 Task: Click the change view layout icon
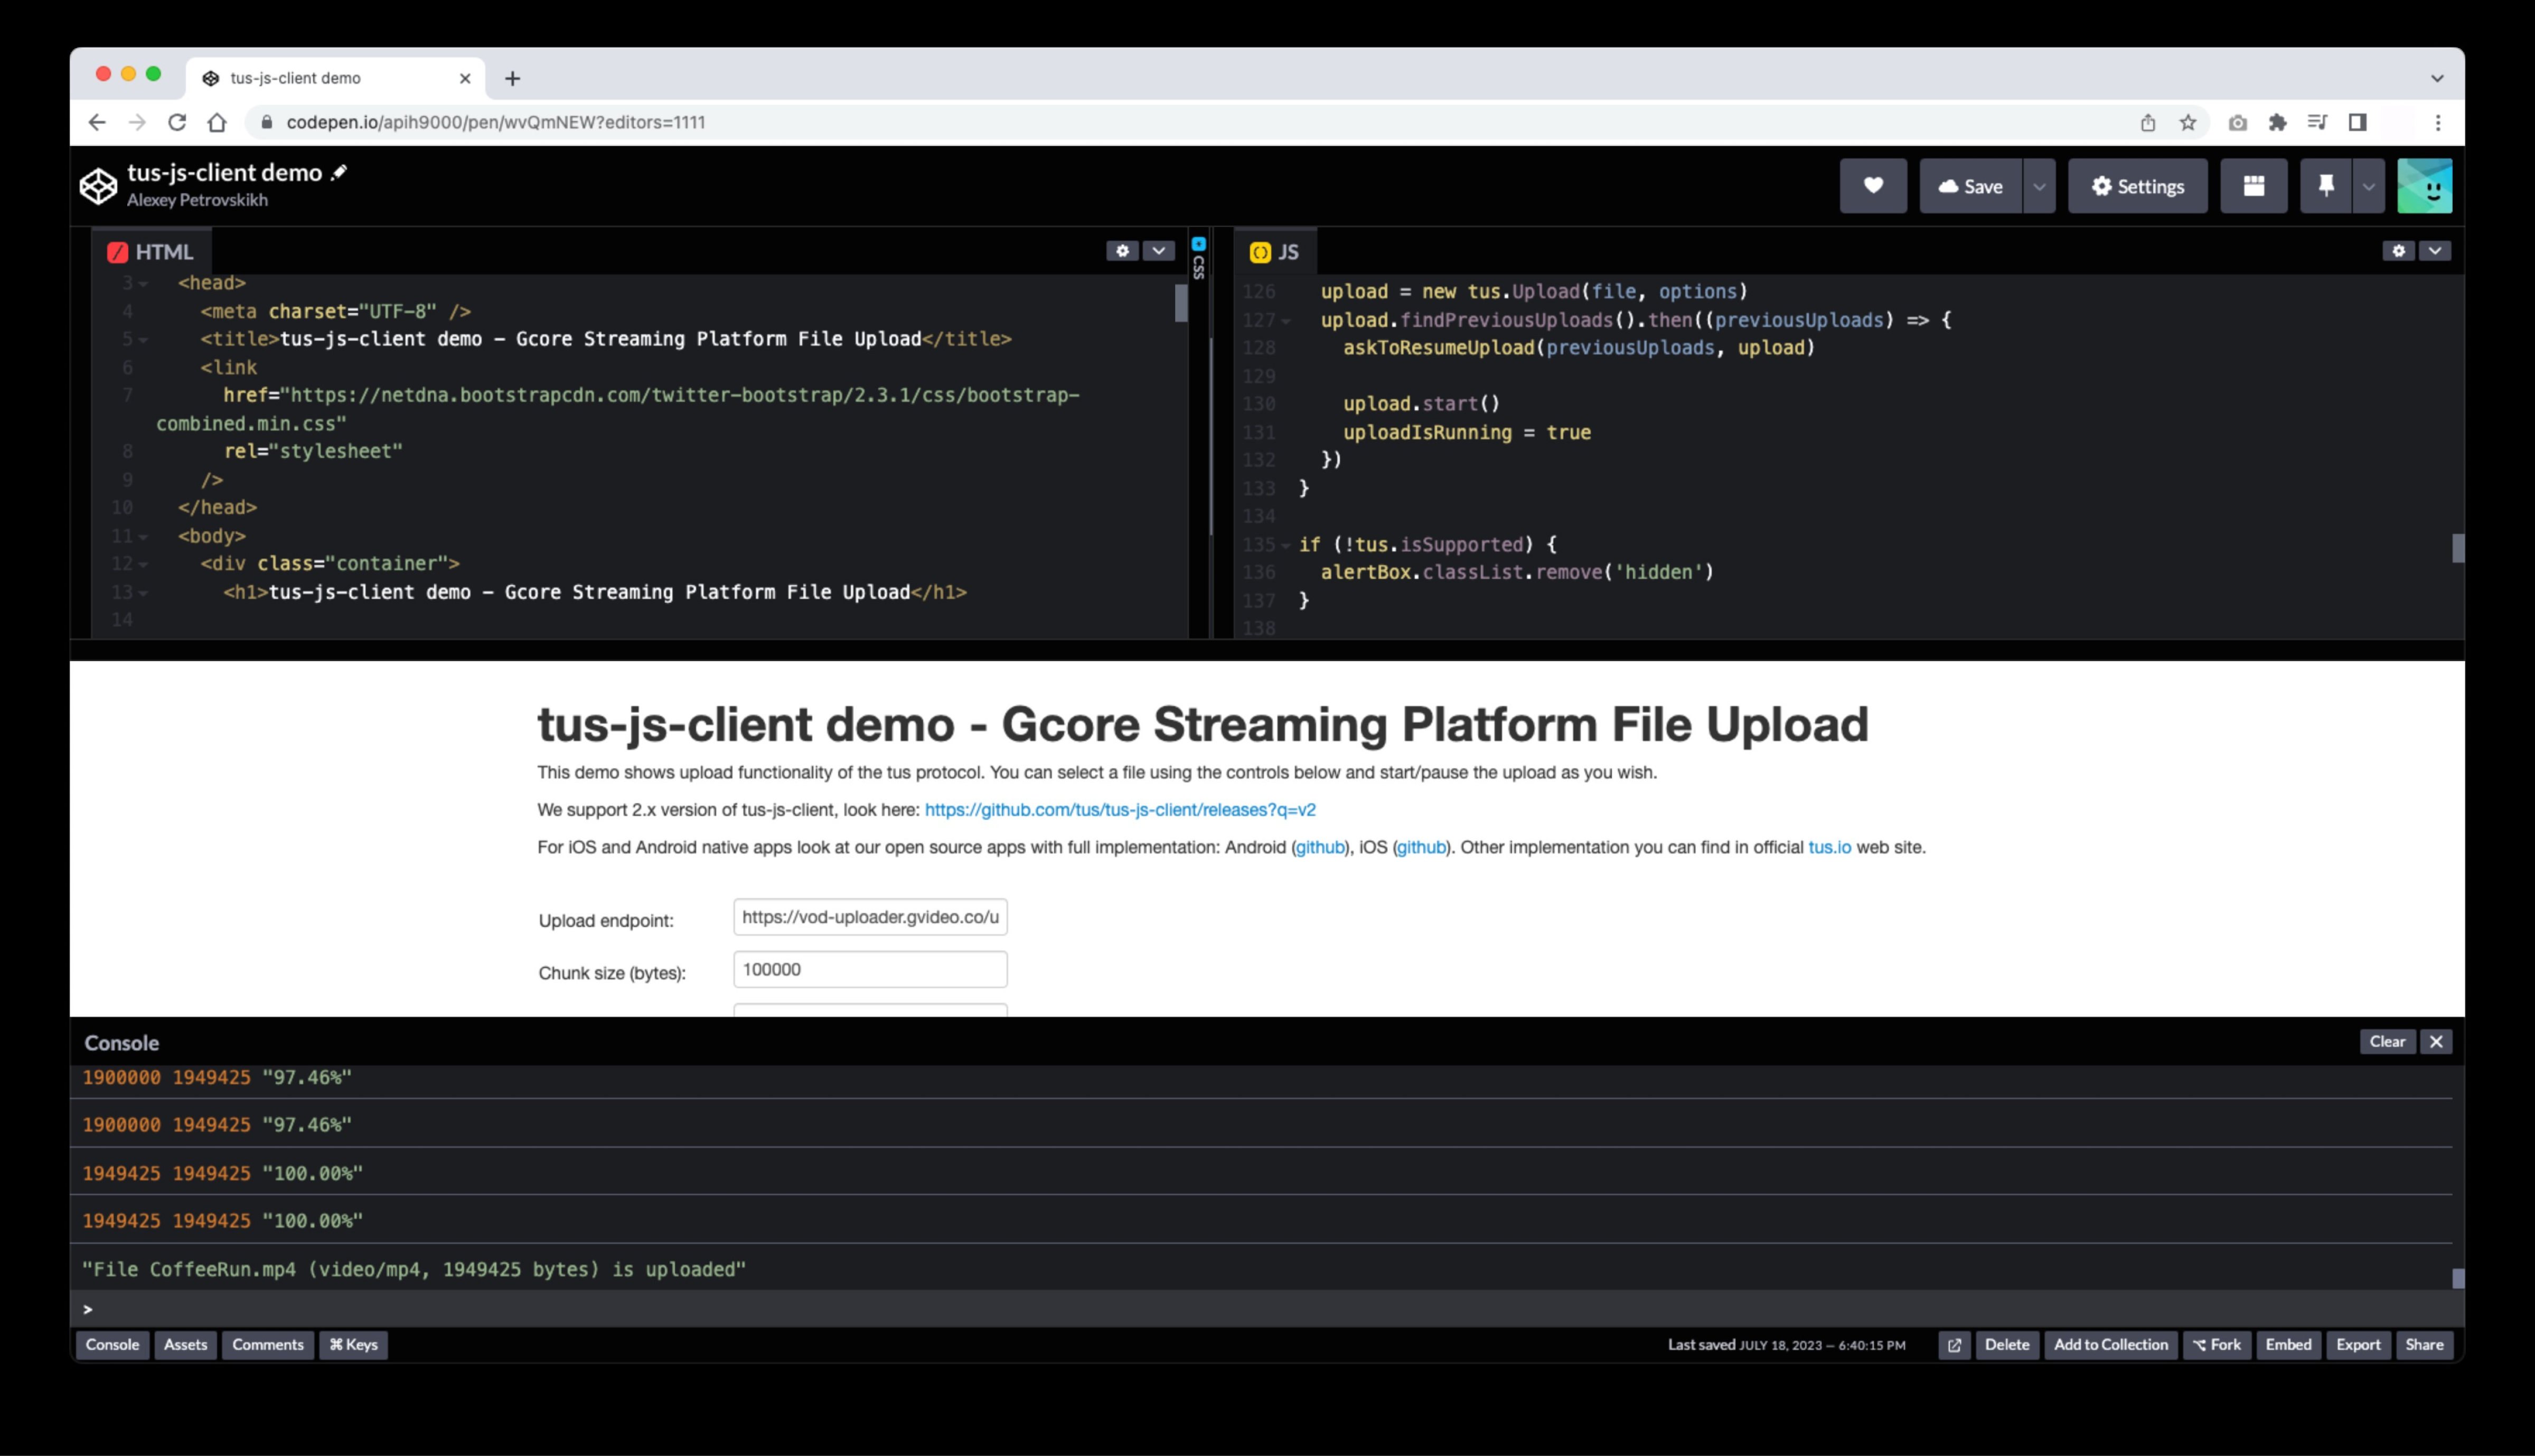pyautogui.click(x=2253, y=185)
